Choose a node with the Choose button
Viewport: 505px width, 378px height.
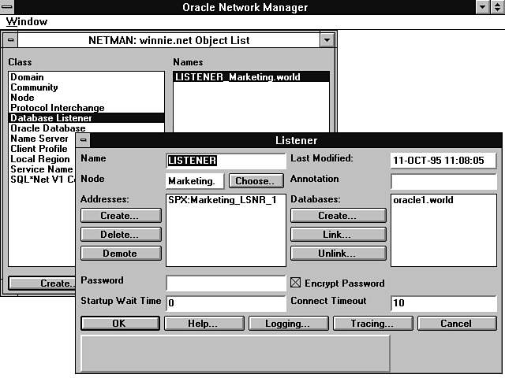[x=256, y=181]
